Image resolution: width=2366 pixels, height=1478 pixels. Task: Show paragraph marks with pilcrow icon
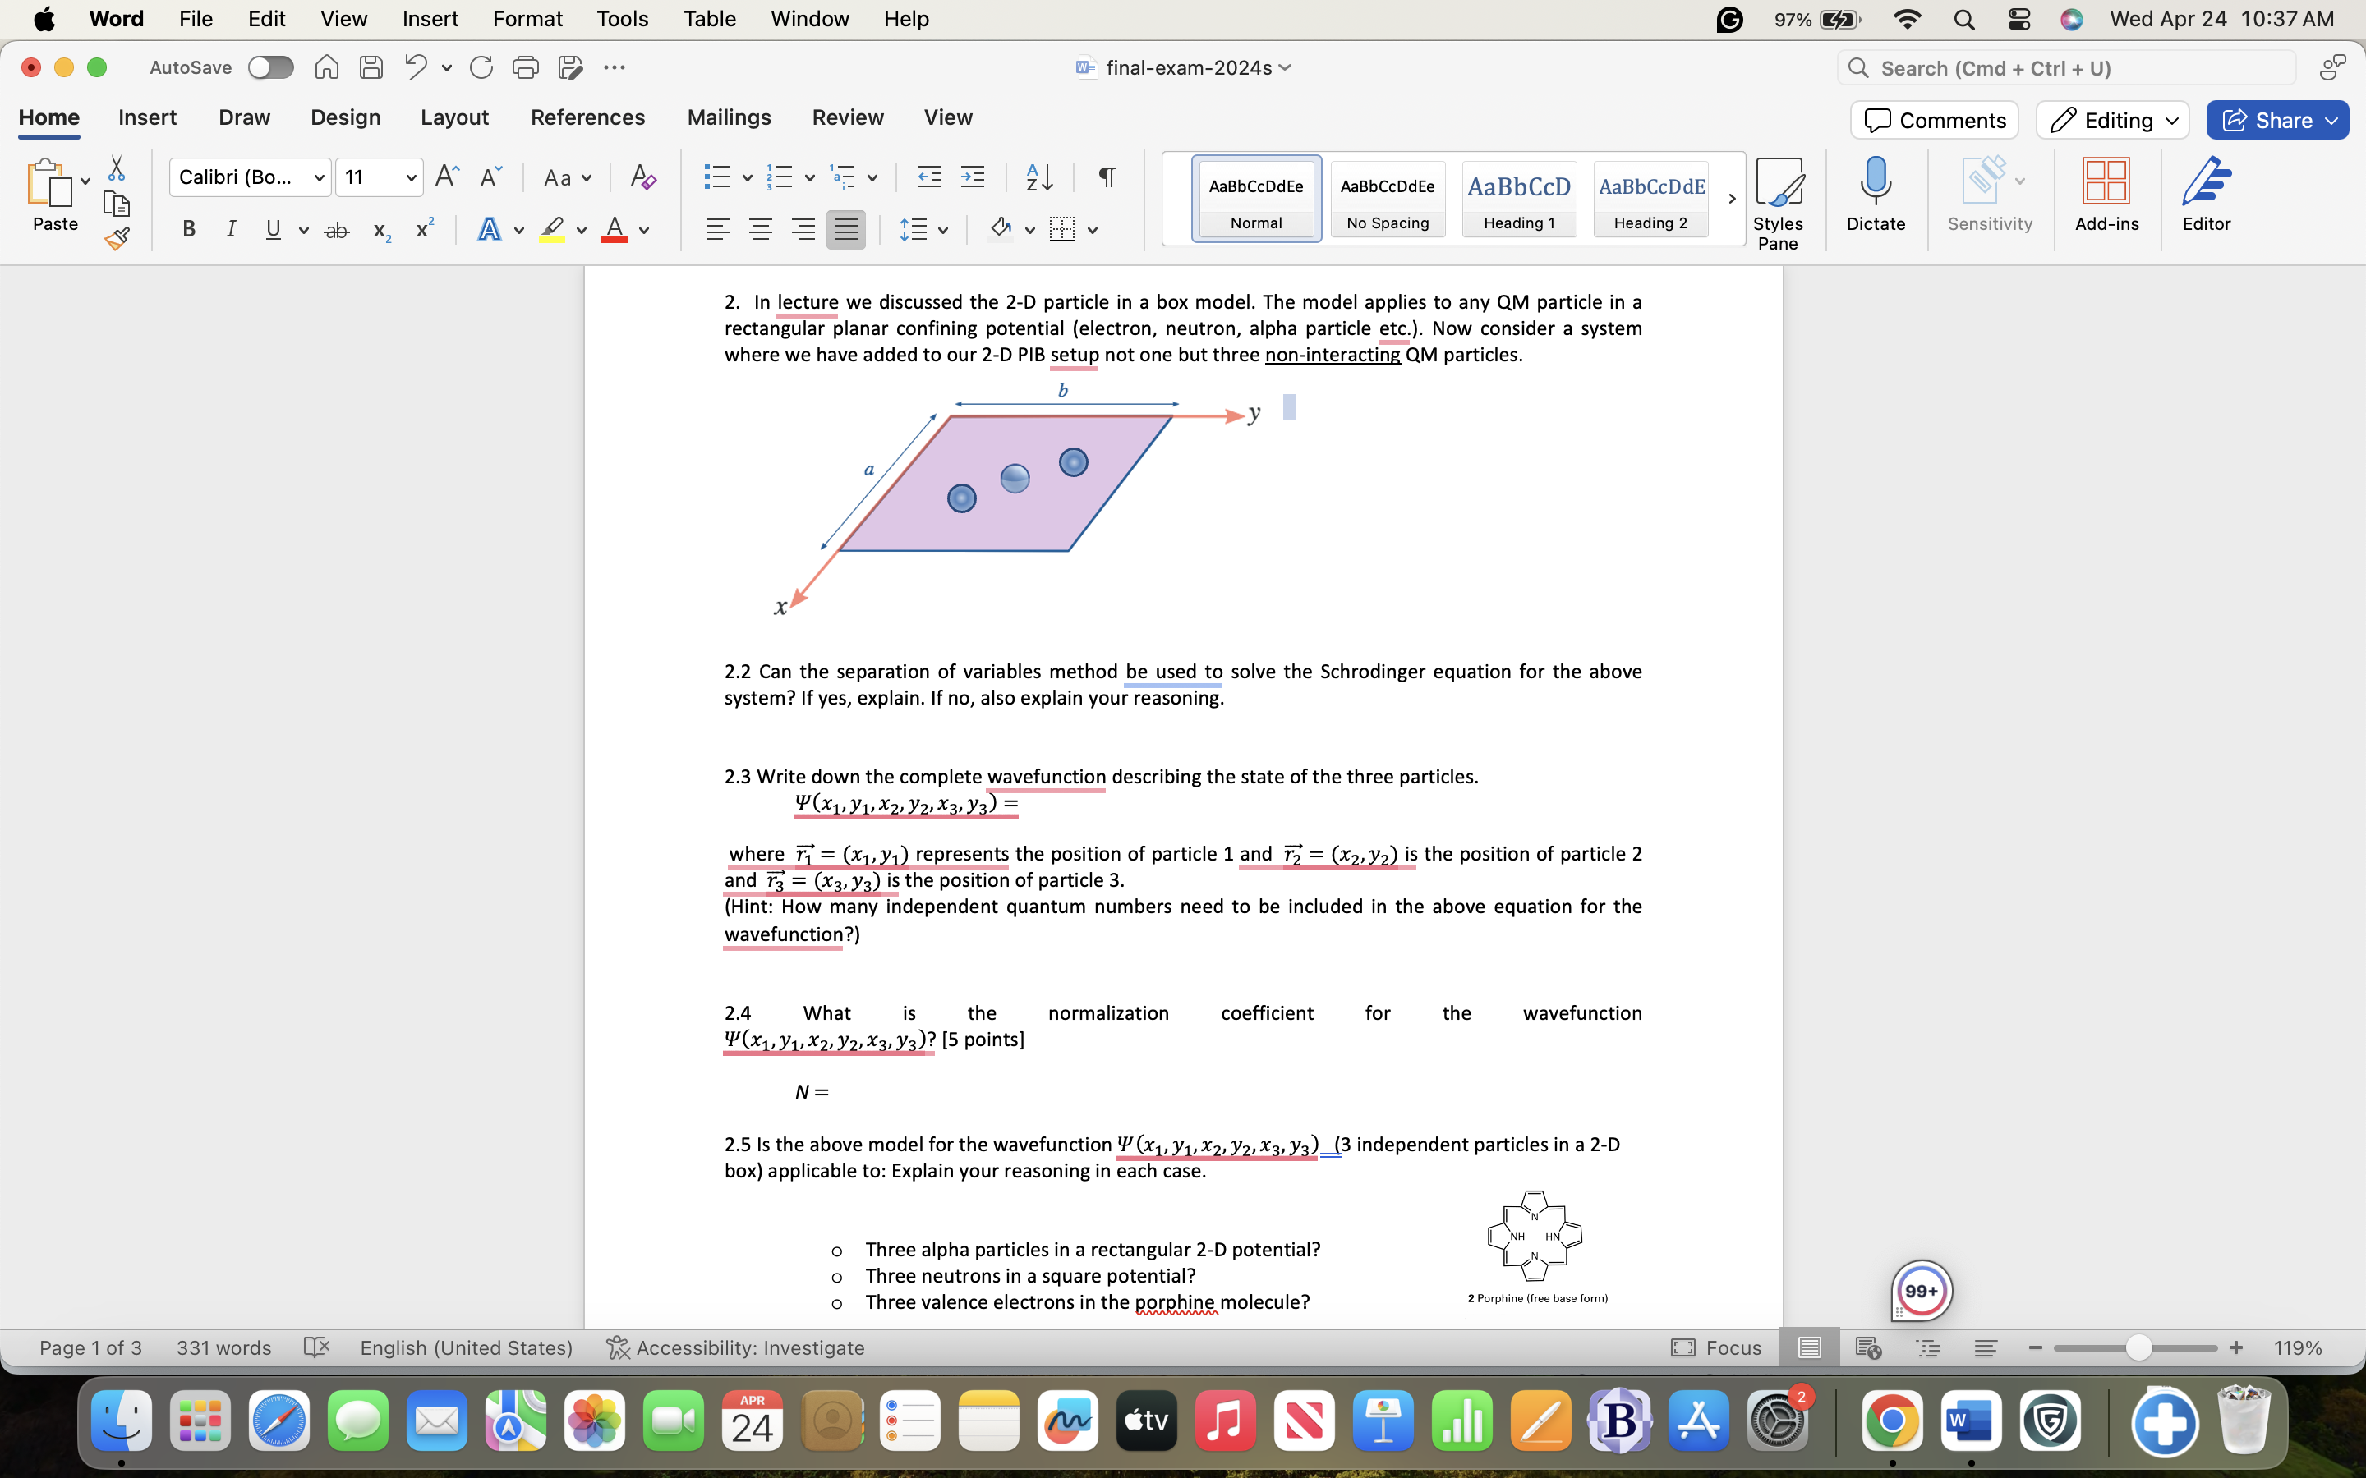coord(1106,177)
